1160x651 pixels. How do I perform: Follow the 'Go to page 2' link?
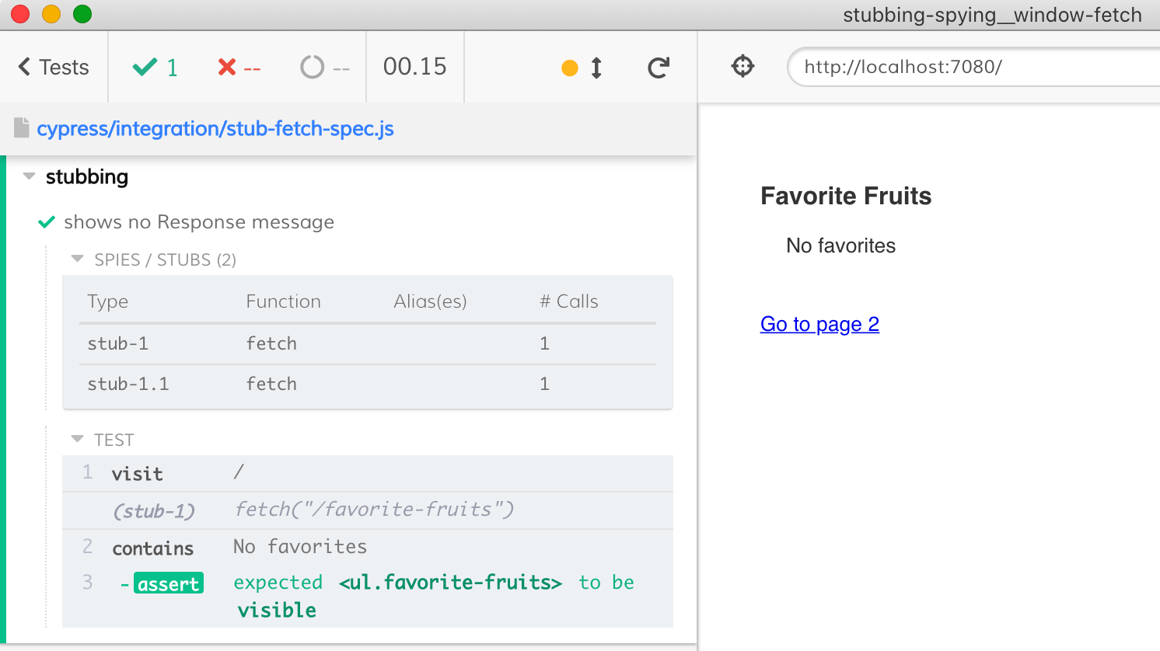(819, 324)
